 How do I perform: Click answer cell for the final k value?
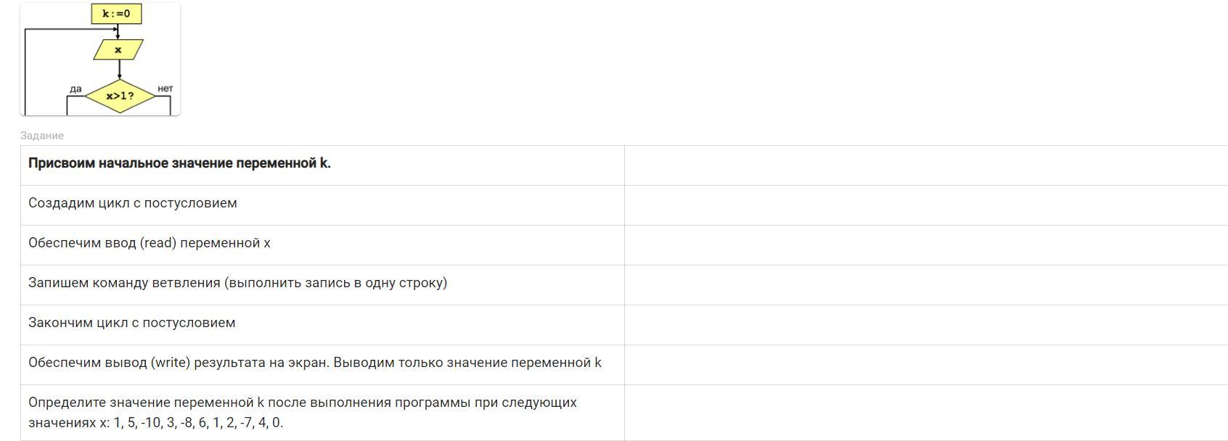(926, 413)
